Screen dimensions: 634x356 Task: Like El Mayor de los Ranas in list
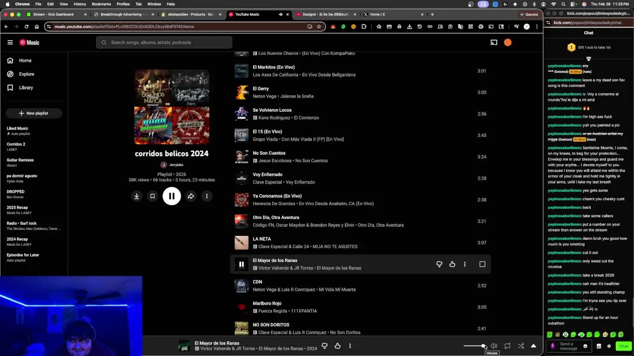[x=452, y=264]
